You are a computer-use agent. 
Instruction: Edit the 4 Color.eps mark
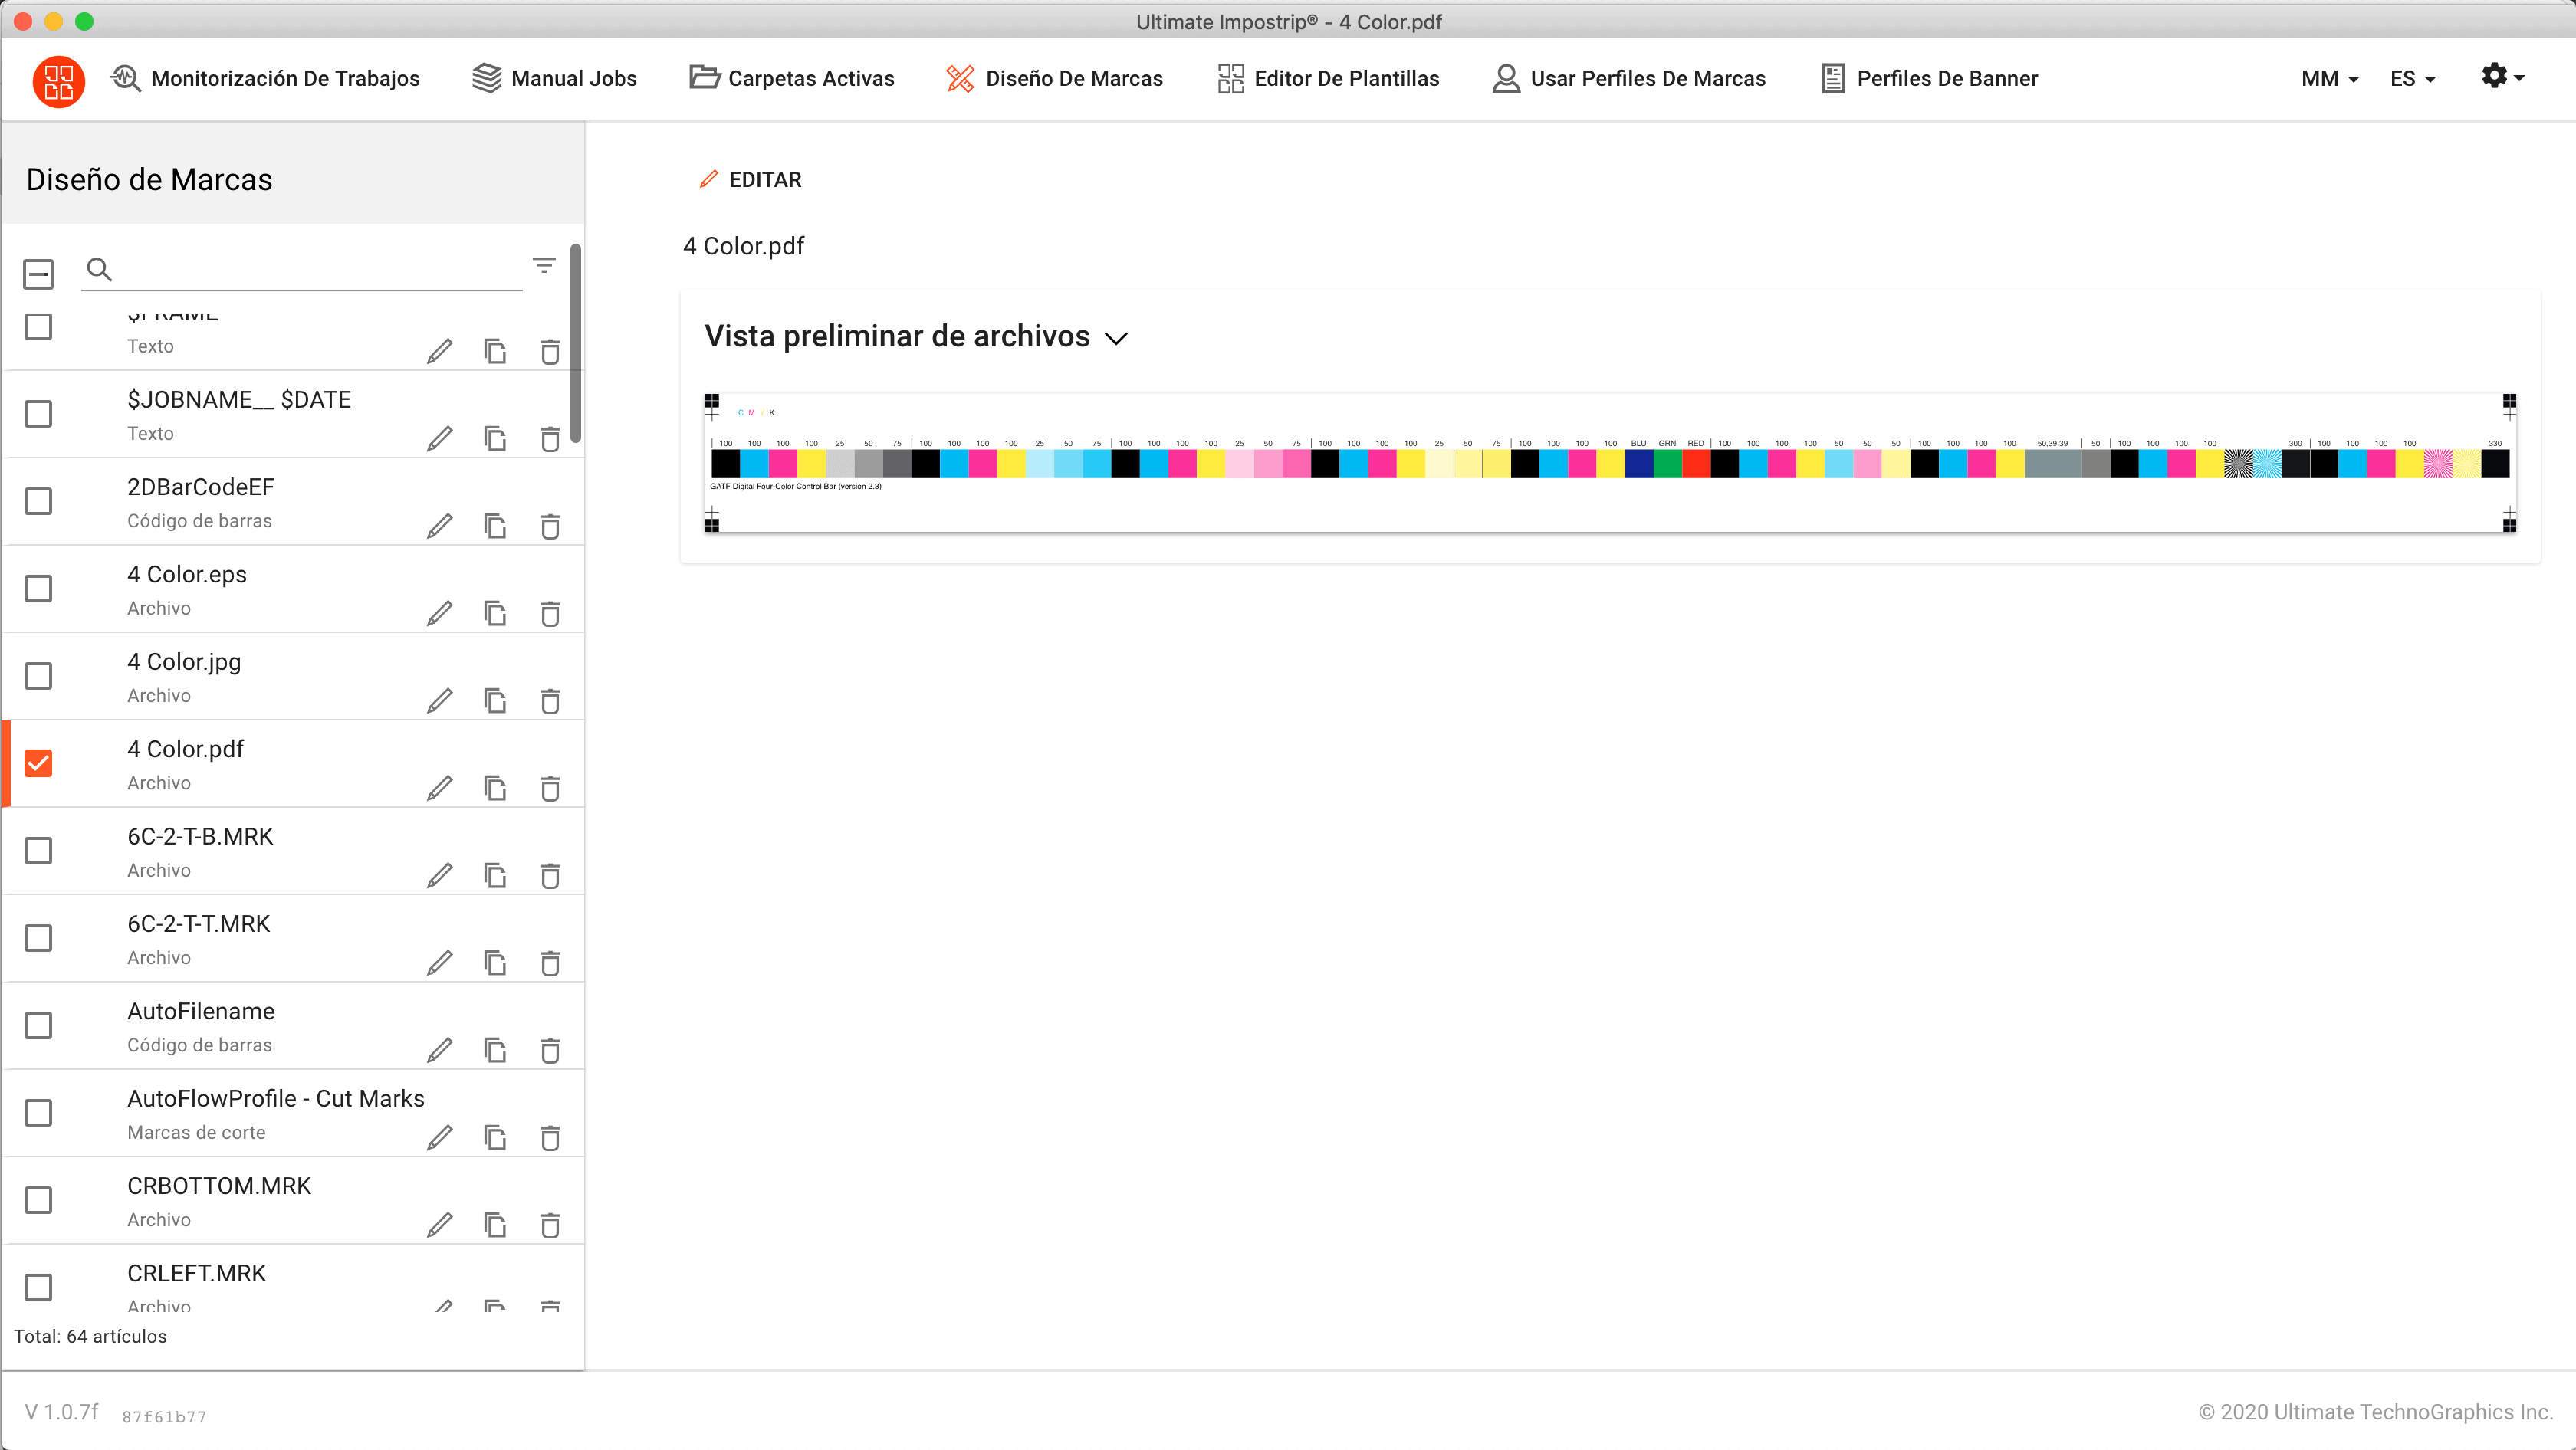440,614
